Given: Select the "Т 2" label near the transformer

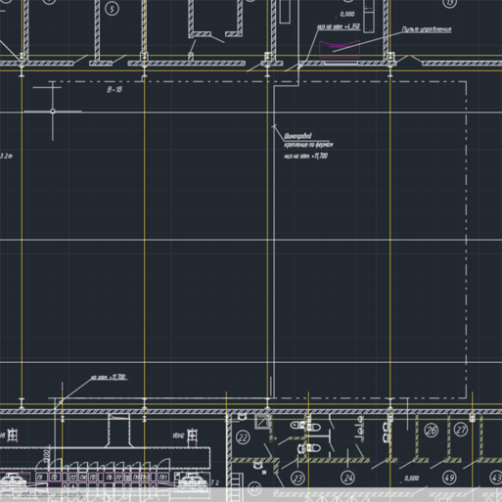Looking at the screenshot, I should coord(215,482).
